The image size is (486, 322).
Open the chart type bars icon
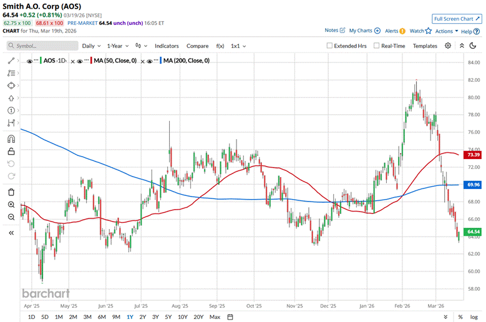(139, 46)
